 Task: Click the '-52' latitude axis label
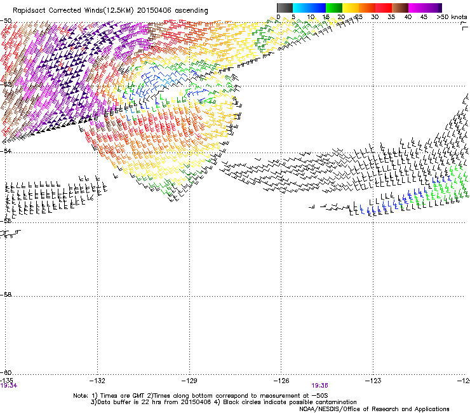point(6,85)
